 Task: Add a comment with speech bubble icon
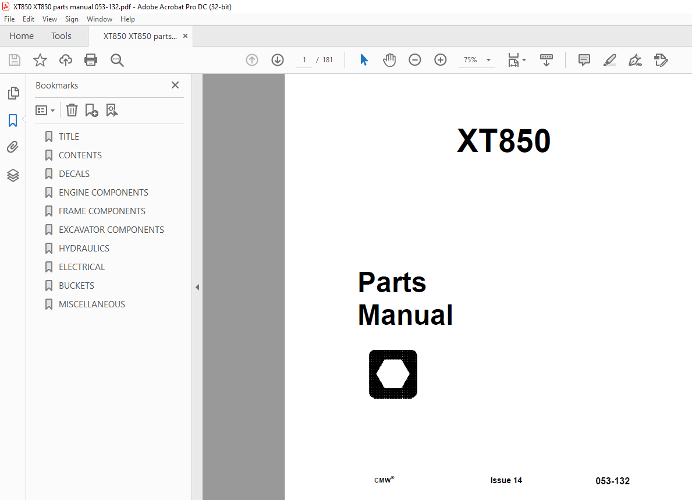click(x=584, y=60)
